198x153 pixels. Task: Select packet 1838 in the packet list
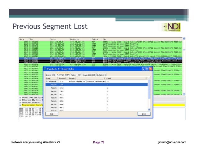tap(101, 42)
